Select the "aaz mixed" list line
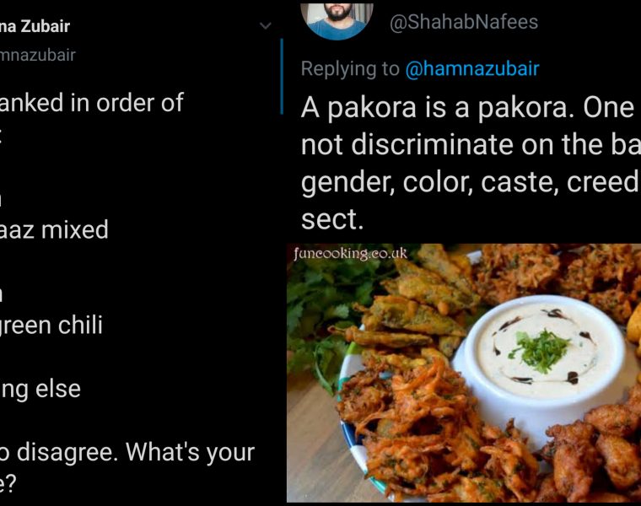Viewport: 641px width, 506px height. [x=54, y=229]
